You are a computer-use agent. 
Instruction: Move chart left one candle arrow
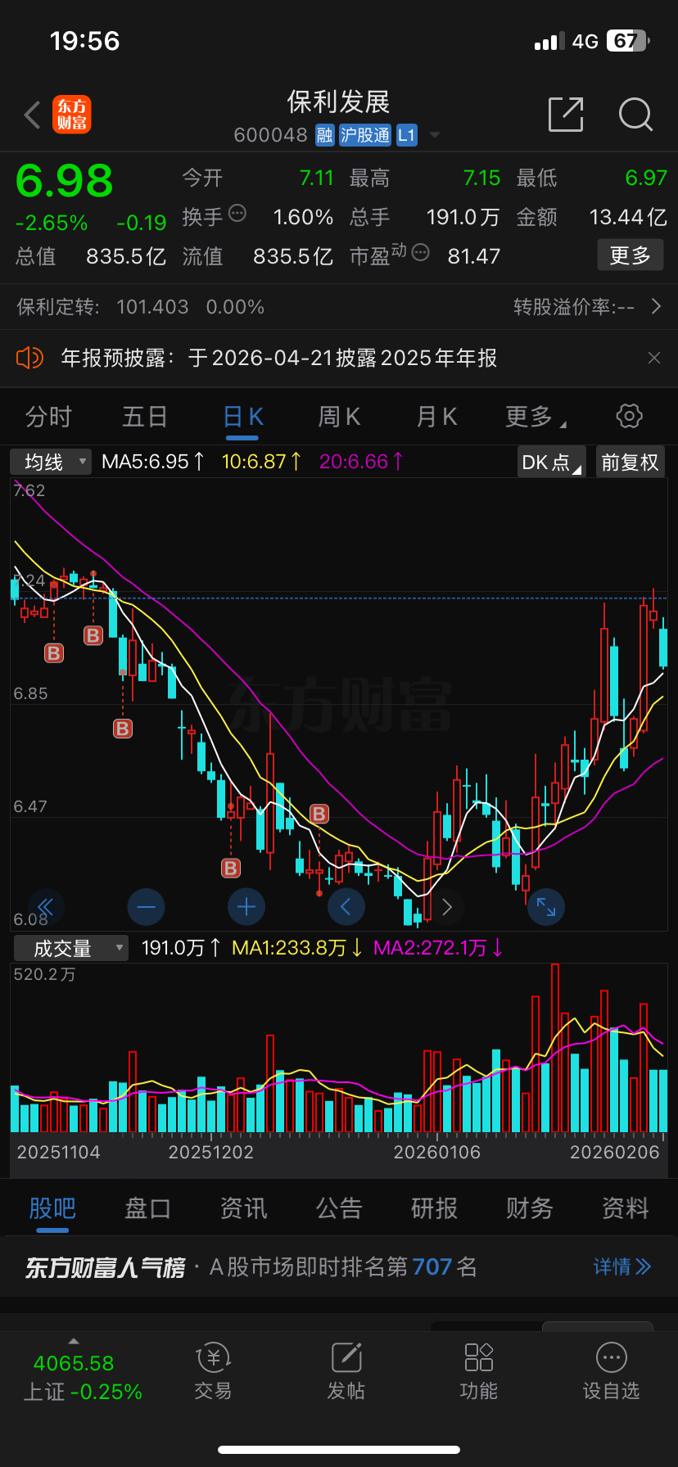coord(346,907)
